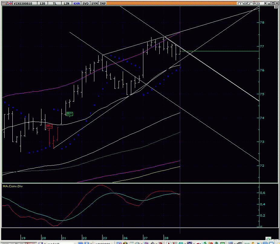The image size is (280, 244).
Task: Open the red-blue wave indicator icon
Action: pyautogui.click(x=10, y=3)
